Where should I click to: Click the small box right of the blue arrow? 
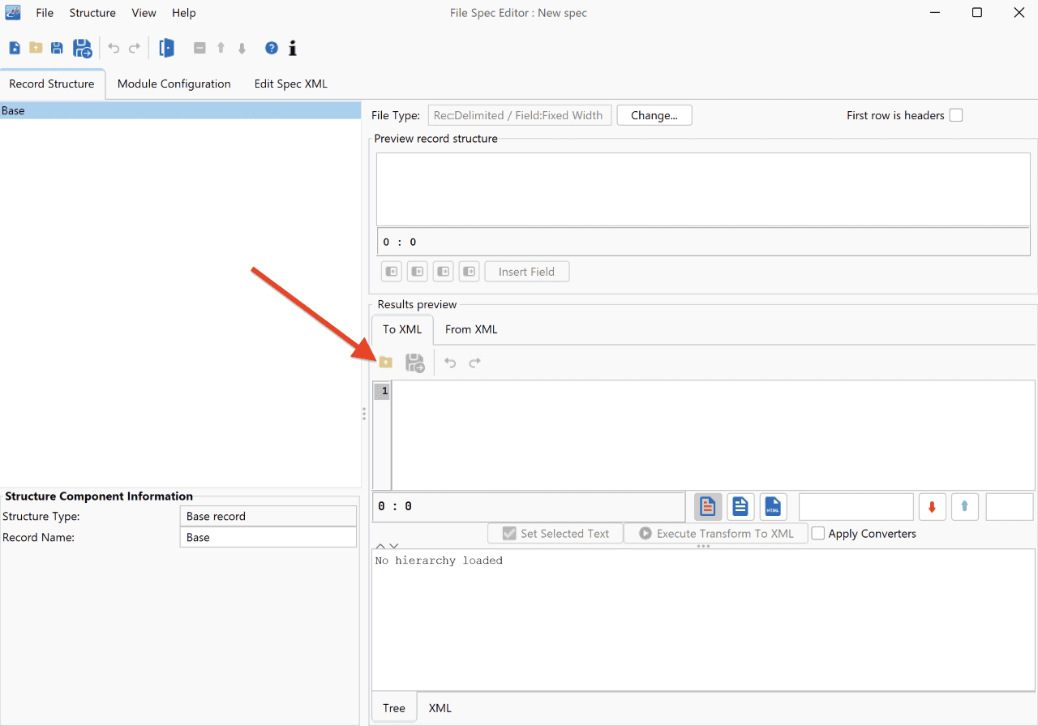[1010, 507]
